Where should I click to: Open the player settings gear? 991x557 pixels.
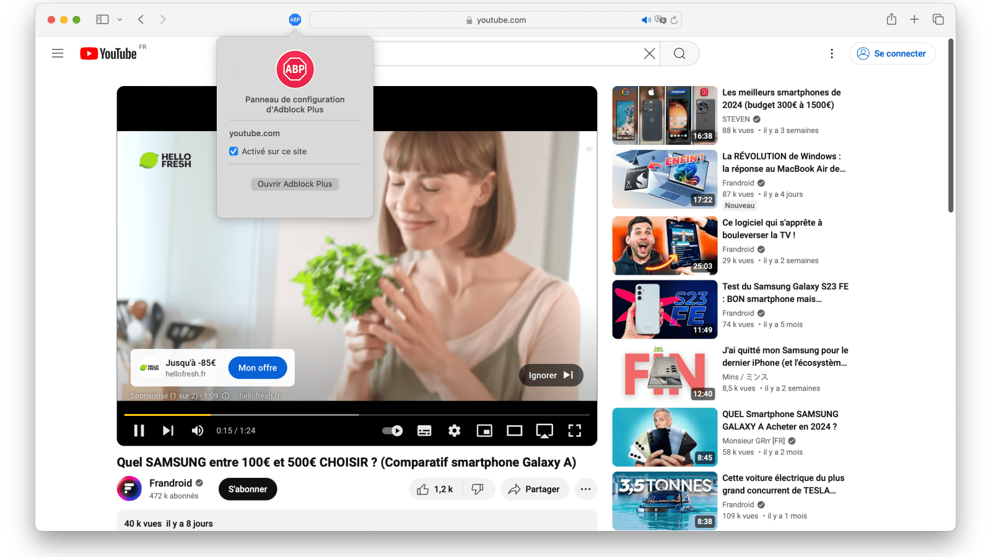pos(455,431)
